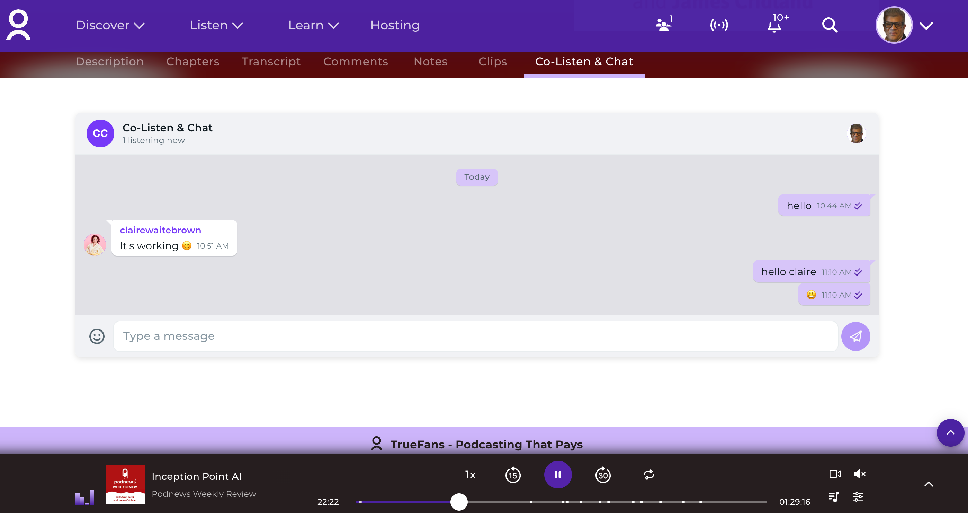Pause the playing episode

[x=558, y=475]
